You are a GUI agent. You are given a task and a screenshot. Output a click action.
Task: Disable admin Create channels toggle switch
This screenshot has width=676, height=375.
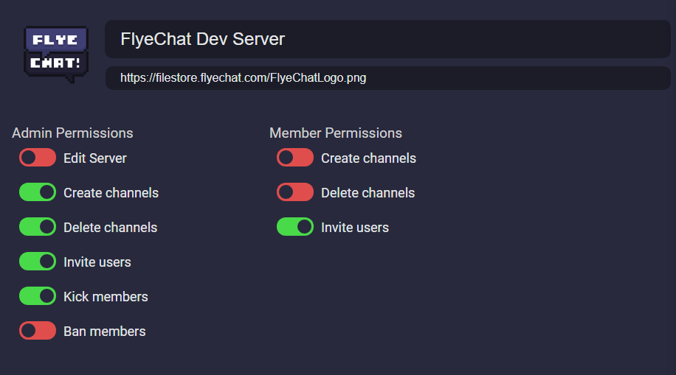(x=38, y=192)
